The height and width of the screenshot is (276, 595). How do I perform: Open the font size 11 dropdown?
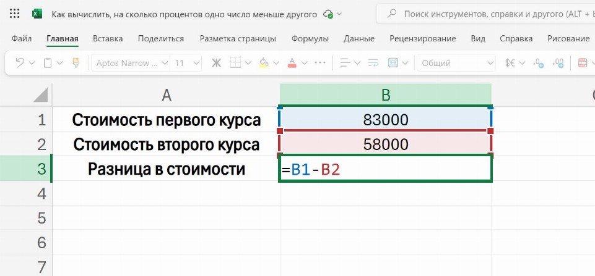(197, 63)
